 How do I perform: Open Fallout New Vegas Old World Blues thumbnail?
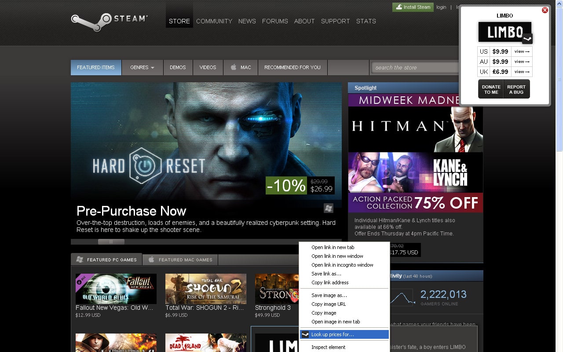[116, 289]
